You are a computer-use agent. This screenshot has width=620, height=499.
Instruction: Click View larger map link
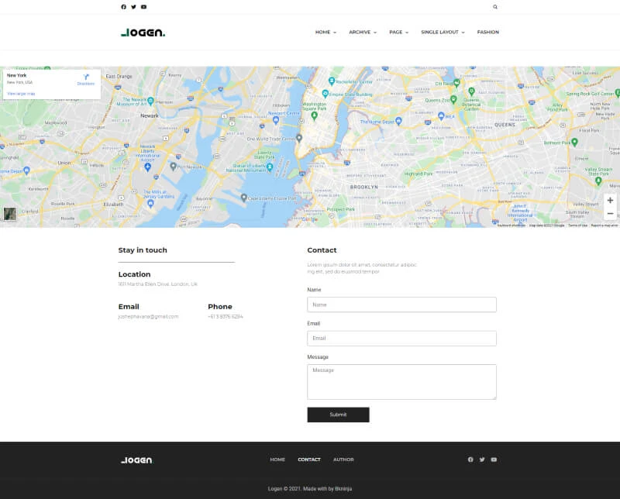tap(21, 93)
